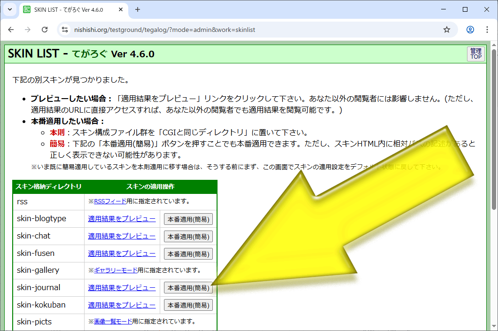The height and width of the screenshot is (331, 498).
Task: Click the 管理TOP button
Action: pos(476,54)
